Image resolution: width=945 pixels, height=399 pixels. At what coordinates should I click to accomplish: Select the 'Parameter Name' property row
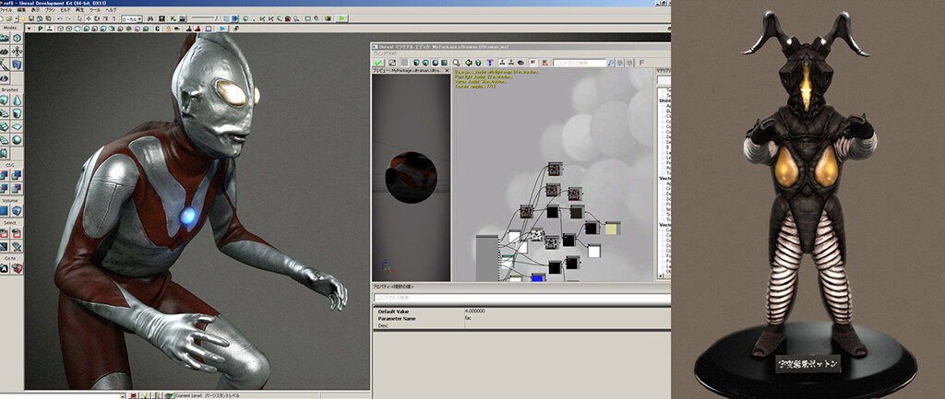[522, 318]
